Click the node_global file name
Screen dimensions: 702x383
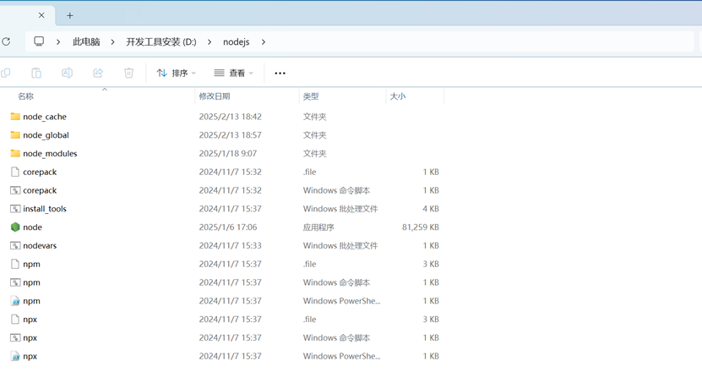coord(46,134)
